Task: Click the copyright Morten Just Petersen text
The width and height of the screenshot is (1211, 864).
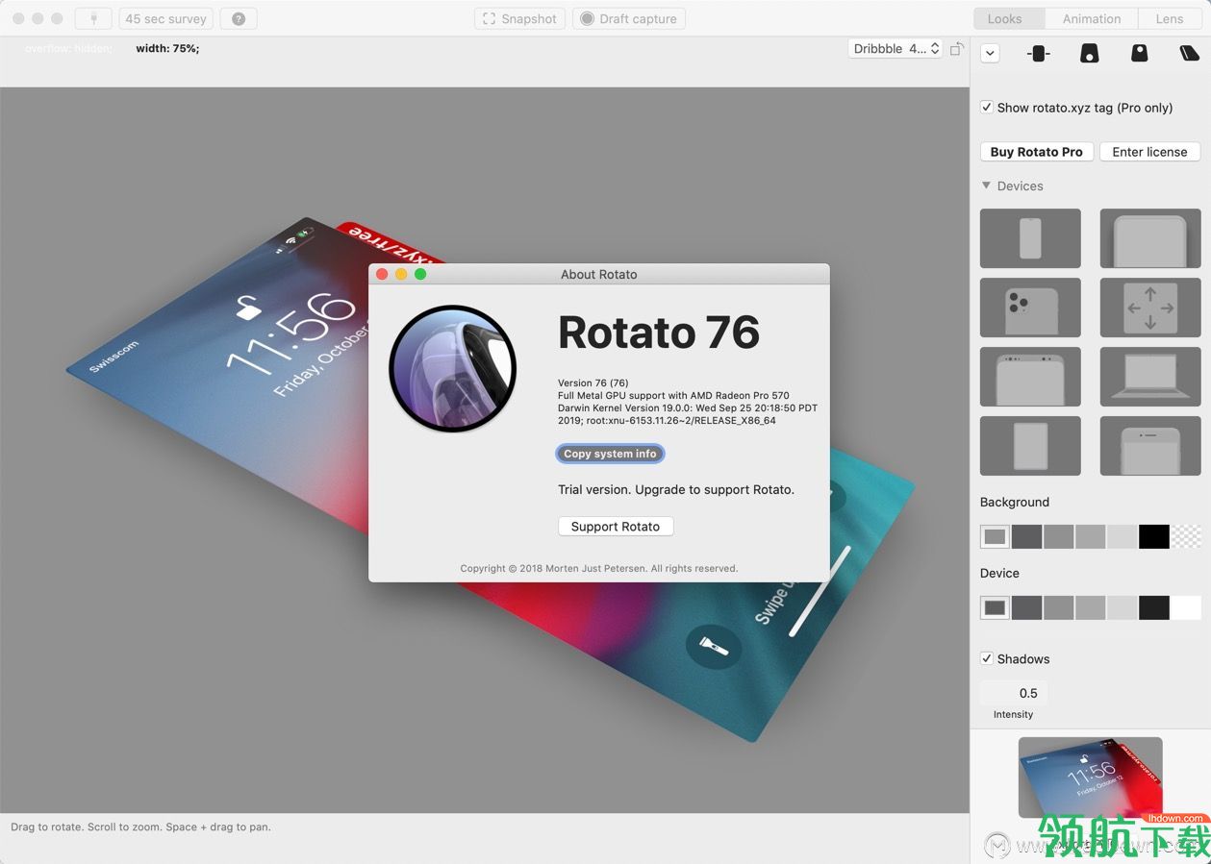Action: [x=599, y=568]
